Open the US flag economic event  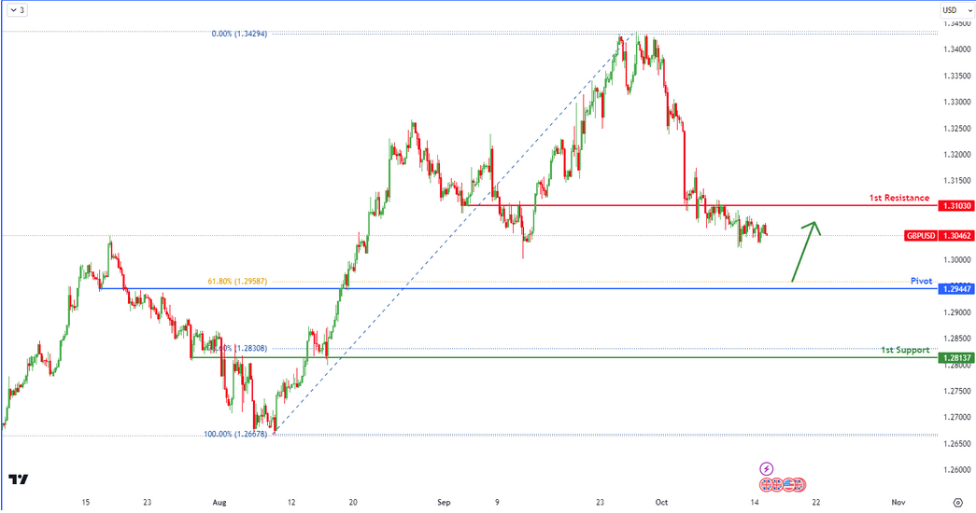coord(788,484)
